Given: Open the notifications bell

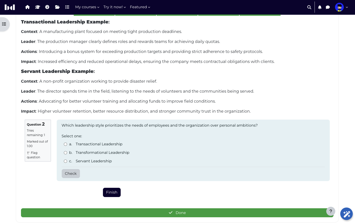Looking at the screenshot, I should 320,7.
